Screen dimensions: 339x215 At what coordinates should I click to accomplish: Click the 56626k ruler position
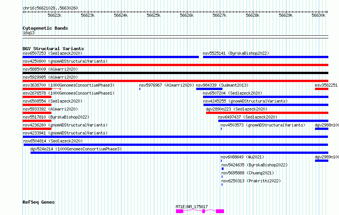pyautogui.click(x=187, y=15)
